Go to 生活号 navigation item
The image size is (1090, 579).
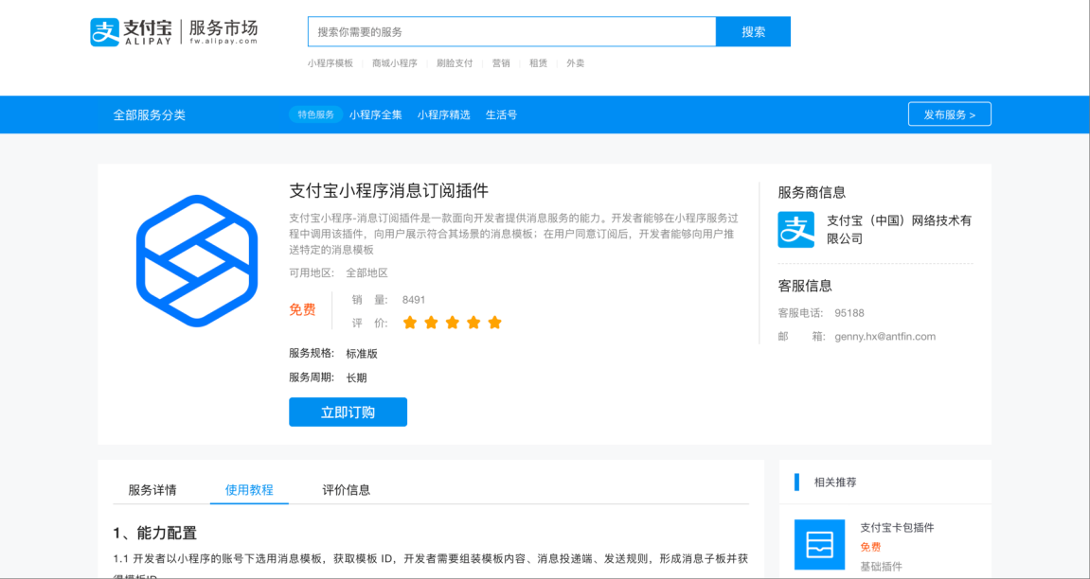(x=501, y=115)
